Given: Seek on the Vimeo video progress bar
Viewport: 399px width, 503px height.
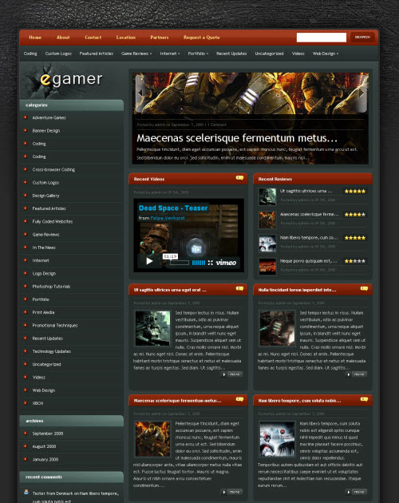Looking at the screenshot, I should coord(180,263).
